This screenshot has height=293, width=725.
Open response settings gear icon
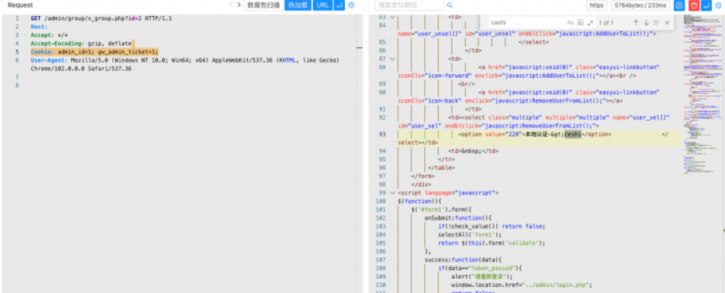click(719, 5)
